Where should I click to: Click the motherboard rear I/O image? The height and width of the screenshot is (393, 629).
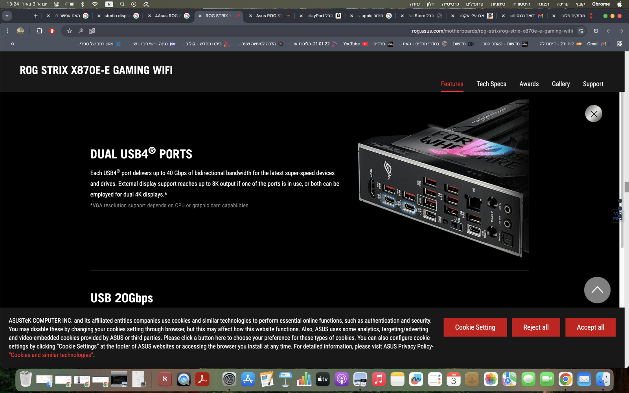(443, 178)
